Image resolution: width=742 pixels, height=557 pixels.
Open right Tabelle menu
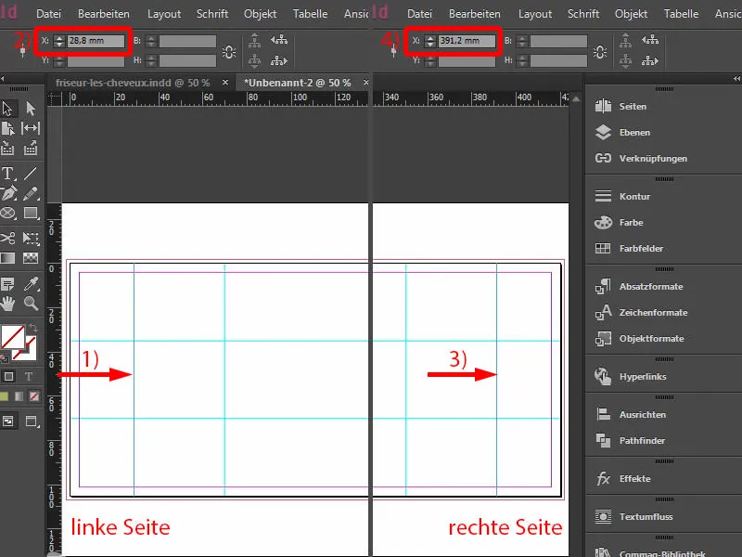point(682,14)
